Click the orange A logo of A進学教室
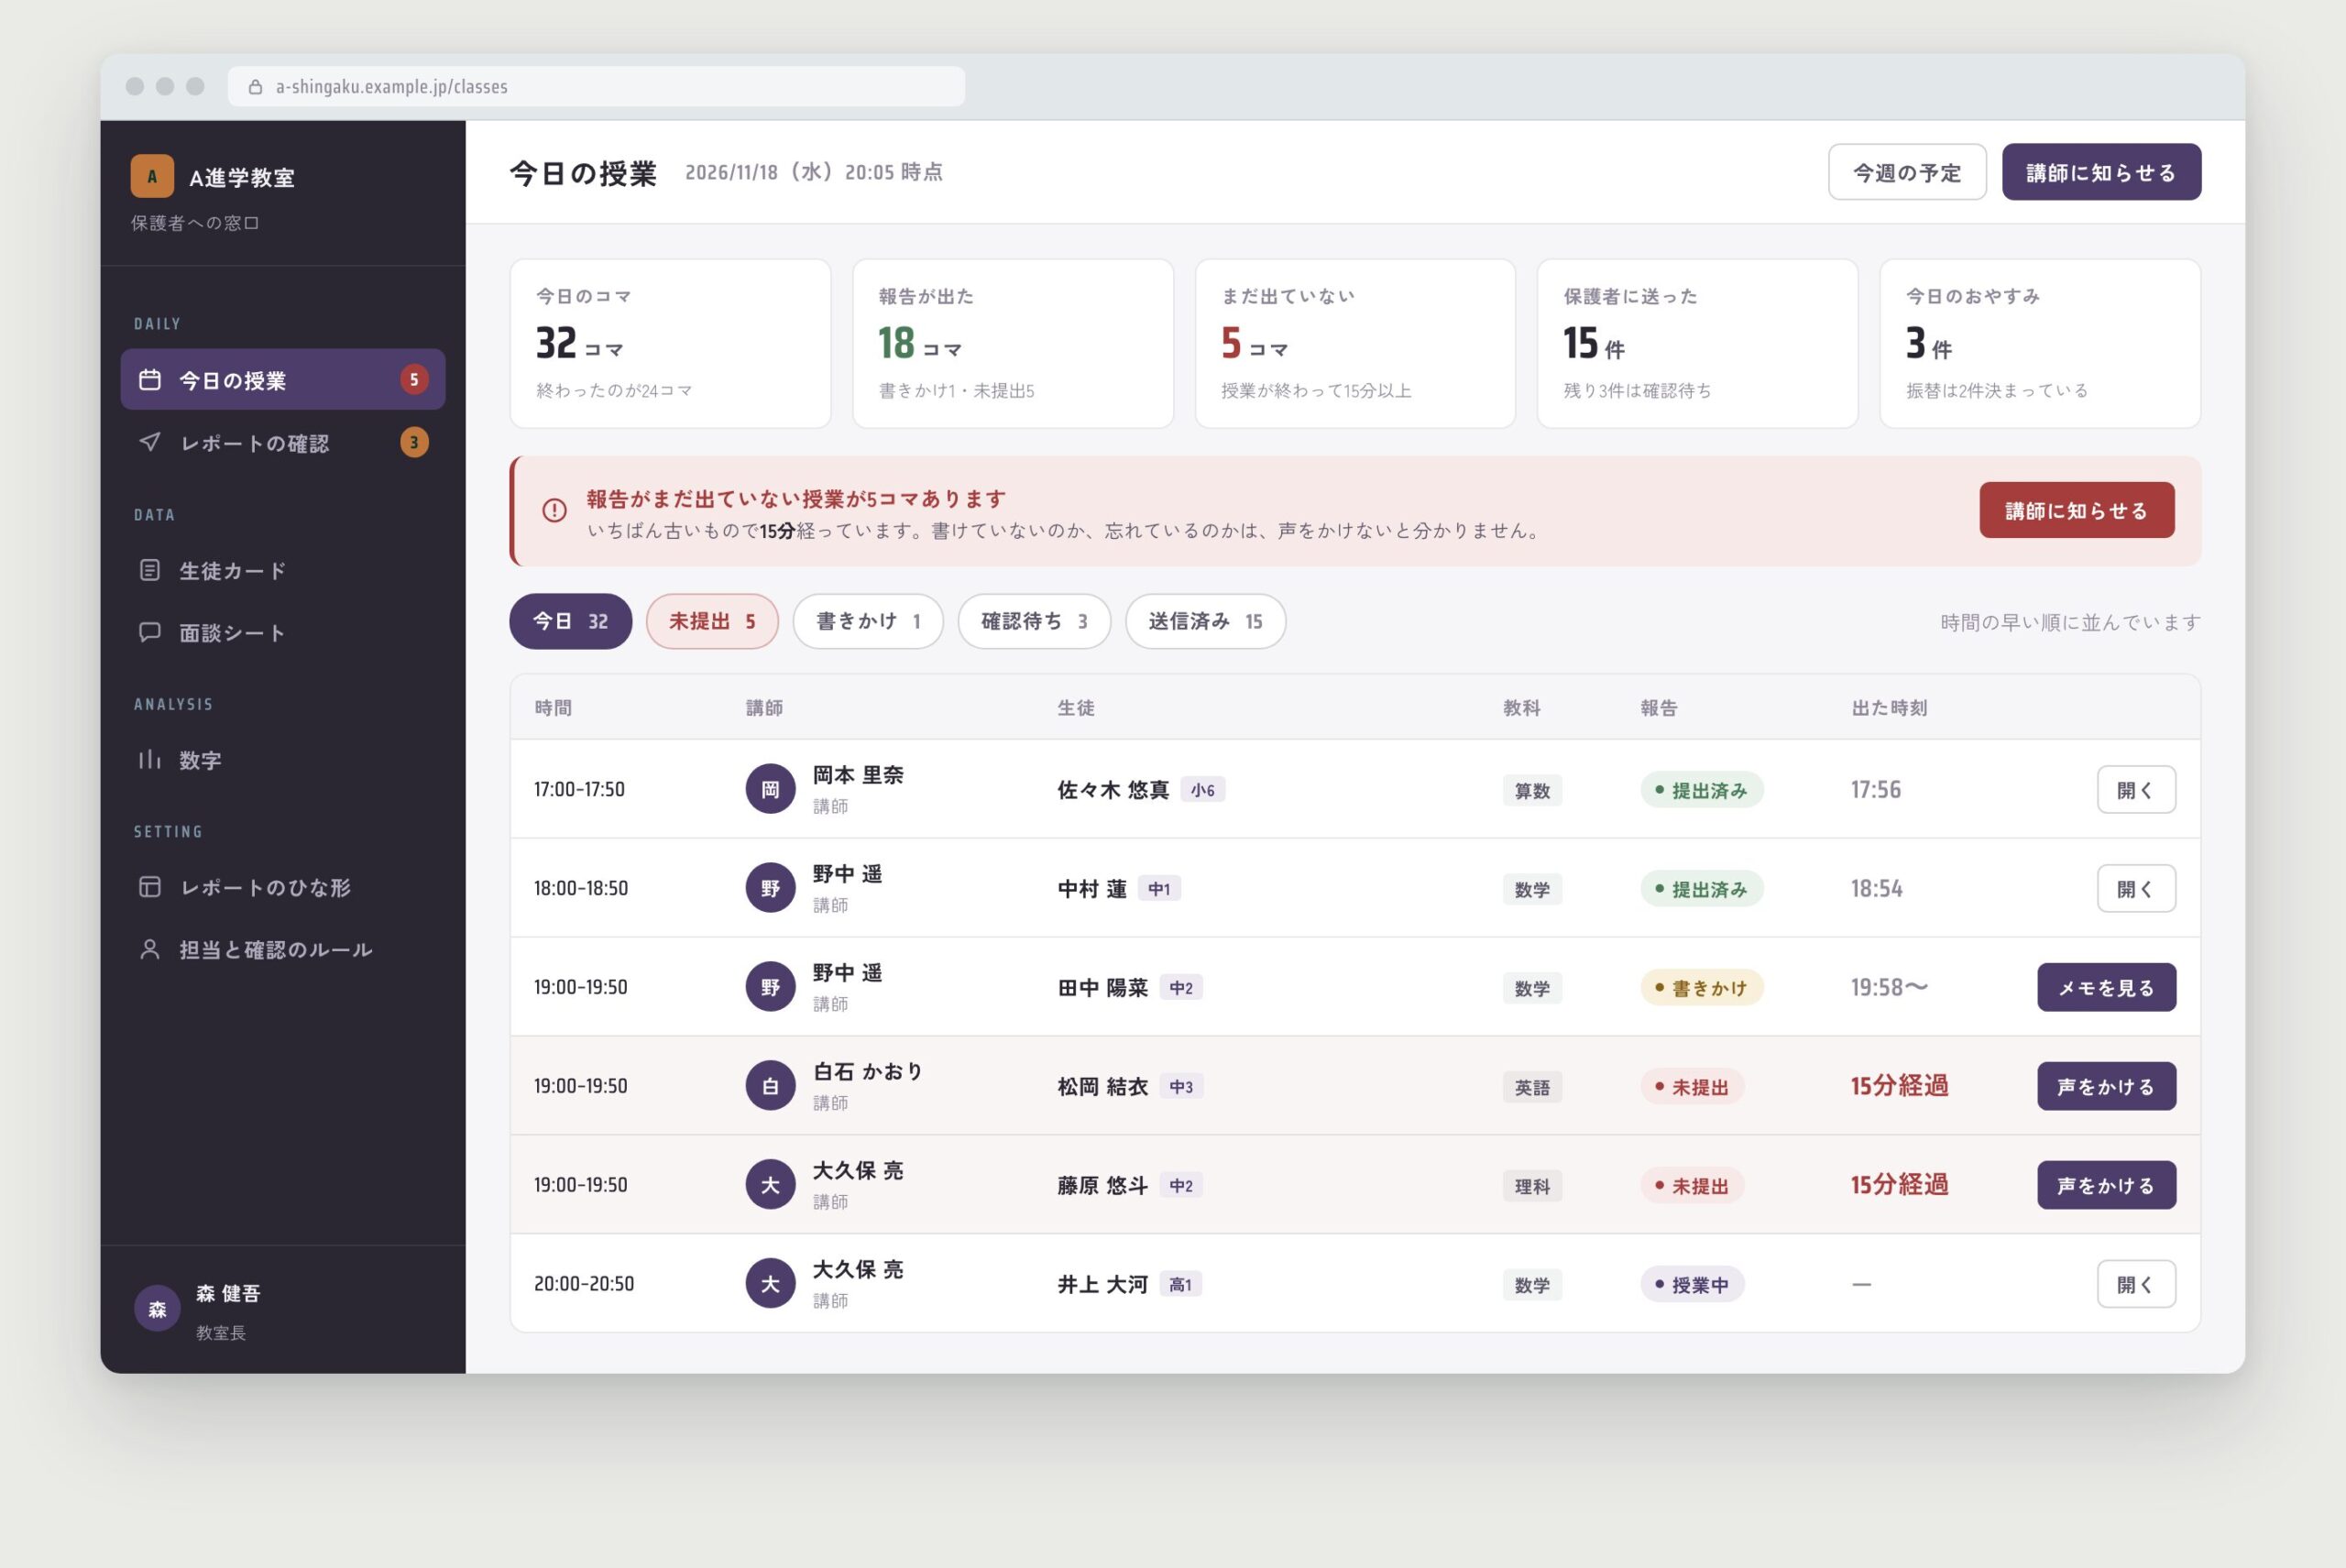Viewport: 2346px width, 1568px height. 152,176
